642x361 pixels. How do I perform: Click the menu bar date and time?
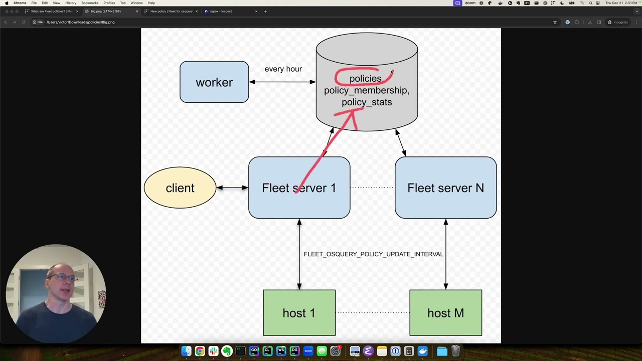coord(621,3)
